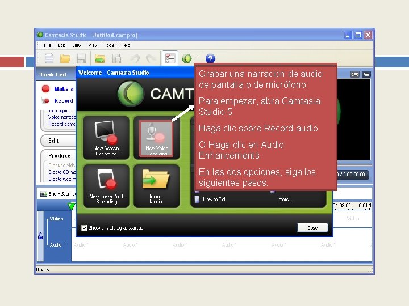Open the dropdown arrow beside the recorder icon
Screen dimensions: 409x306
(197, 59)
